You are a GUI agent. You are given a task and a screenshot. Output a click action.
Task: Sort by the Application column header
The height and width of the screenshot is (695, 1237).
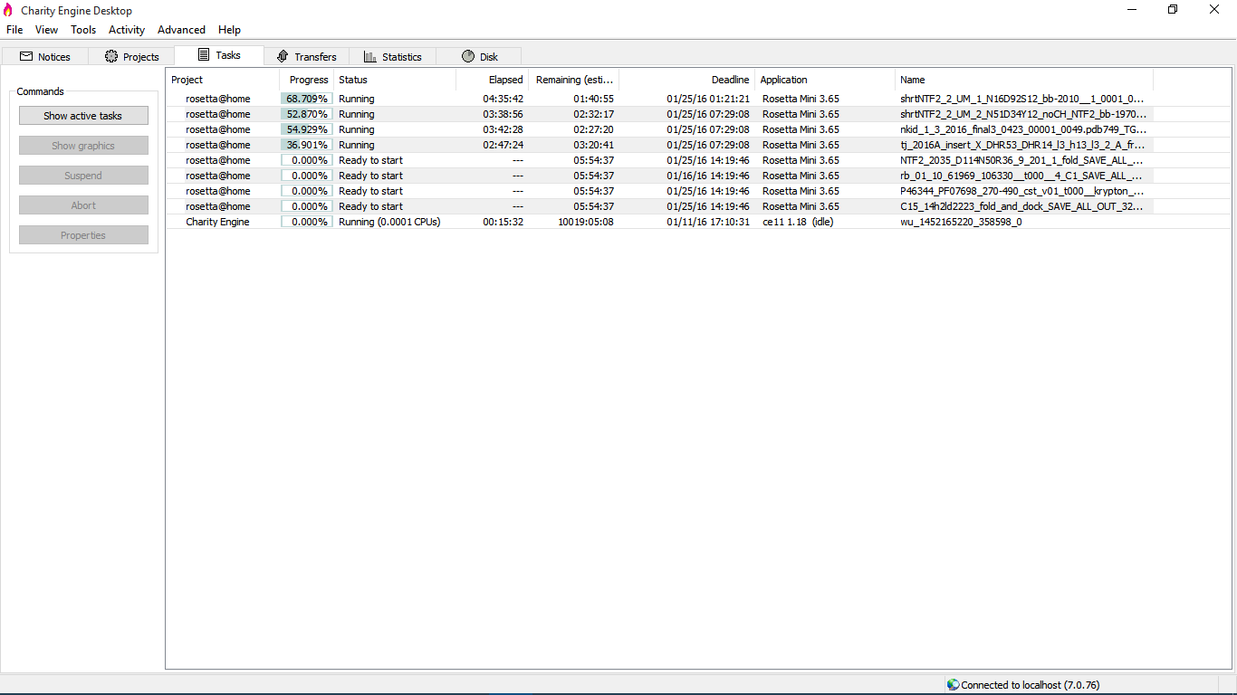825,80
